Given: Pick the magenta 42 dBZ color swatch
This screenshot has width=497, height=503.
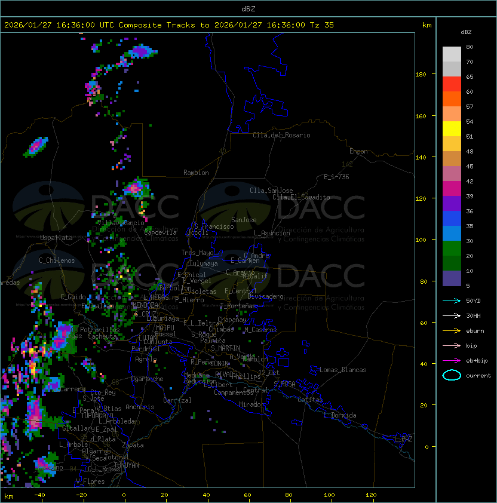Looking at the screenshot, I should click(x=452, y=189).
